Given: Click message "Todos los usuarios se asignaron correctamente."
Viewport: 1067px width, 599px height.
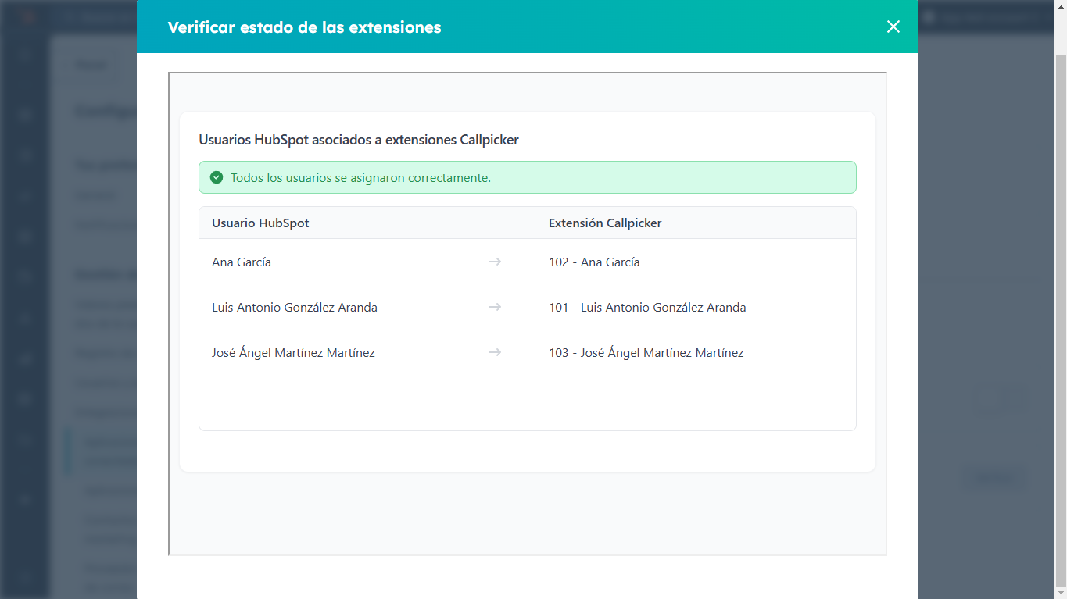Looking at the screenshot, I should pos(360,177).
